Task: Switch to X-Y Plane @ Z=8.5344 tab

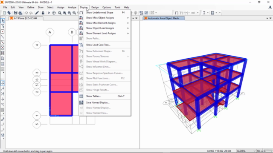Action: (26, 18)
